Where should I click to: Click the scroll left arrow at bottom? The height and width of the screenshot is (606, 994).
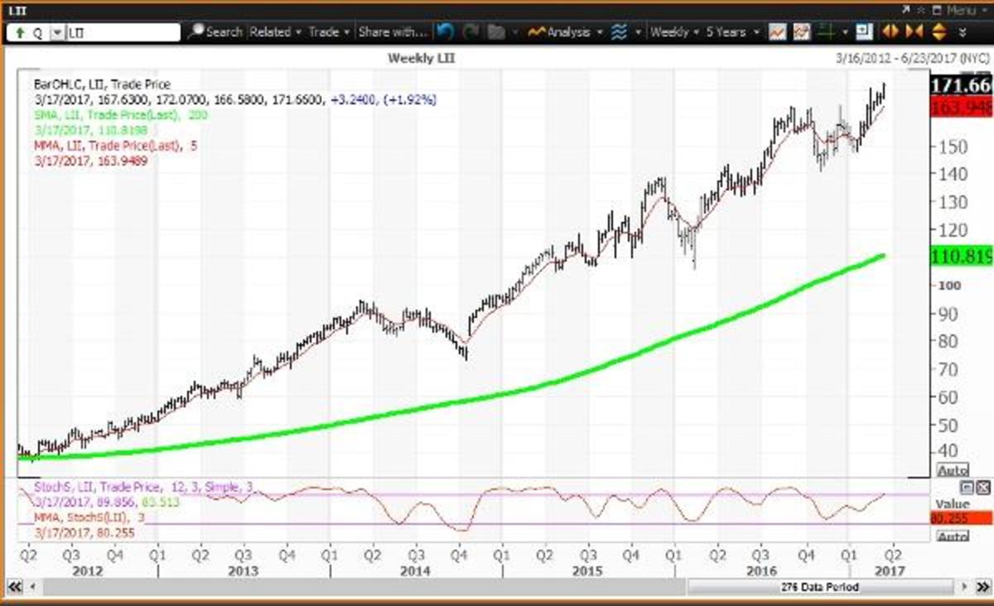click(32, 587)
